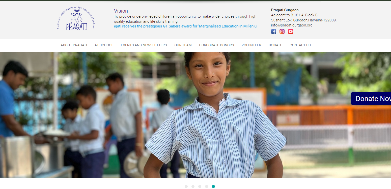
Task: Select the fourth carousel dot
Action: 207,186
